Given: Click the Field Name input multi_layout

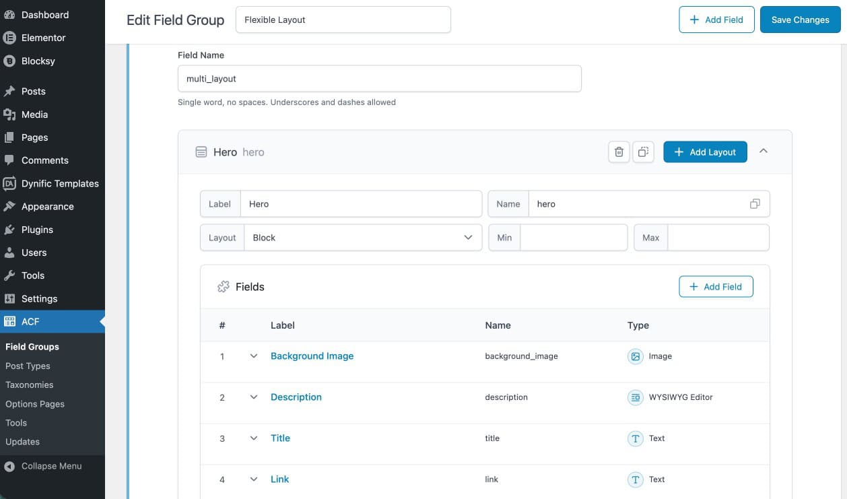Looking at the screenshot, I should tap(380, 79).
